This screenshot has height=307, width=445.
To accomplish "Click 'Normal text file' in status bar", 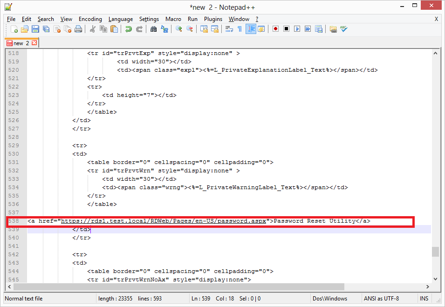I will click(24, 299).
